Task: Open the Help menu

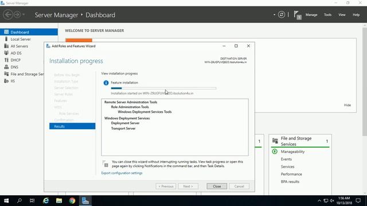Action: pos(356,15)
